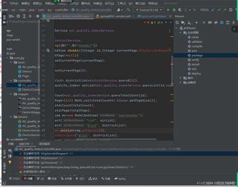The image size is (238, 187).
Task: Collapse the service package folder
Action: 11,117
